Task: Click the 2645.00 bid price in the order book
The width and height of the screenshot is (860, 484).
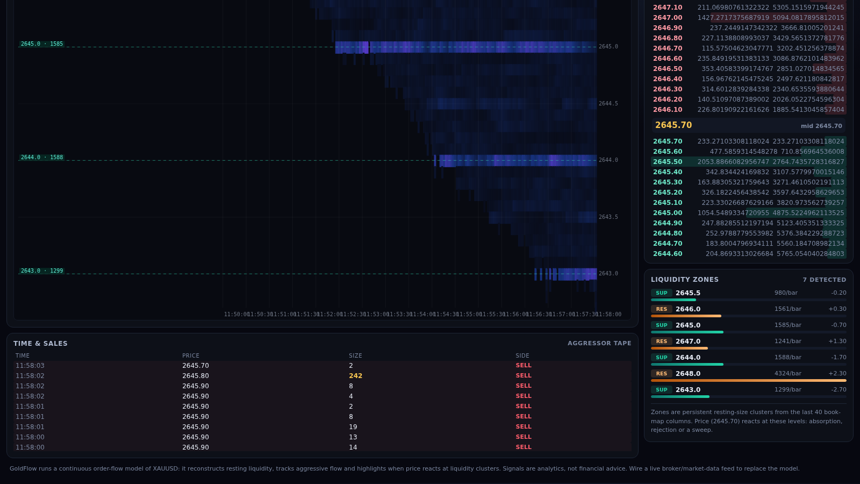Action: coord(668,213)
